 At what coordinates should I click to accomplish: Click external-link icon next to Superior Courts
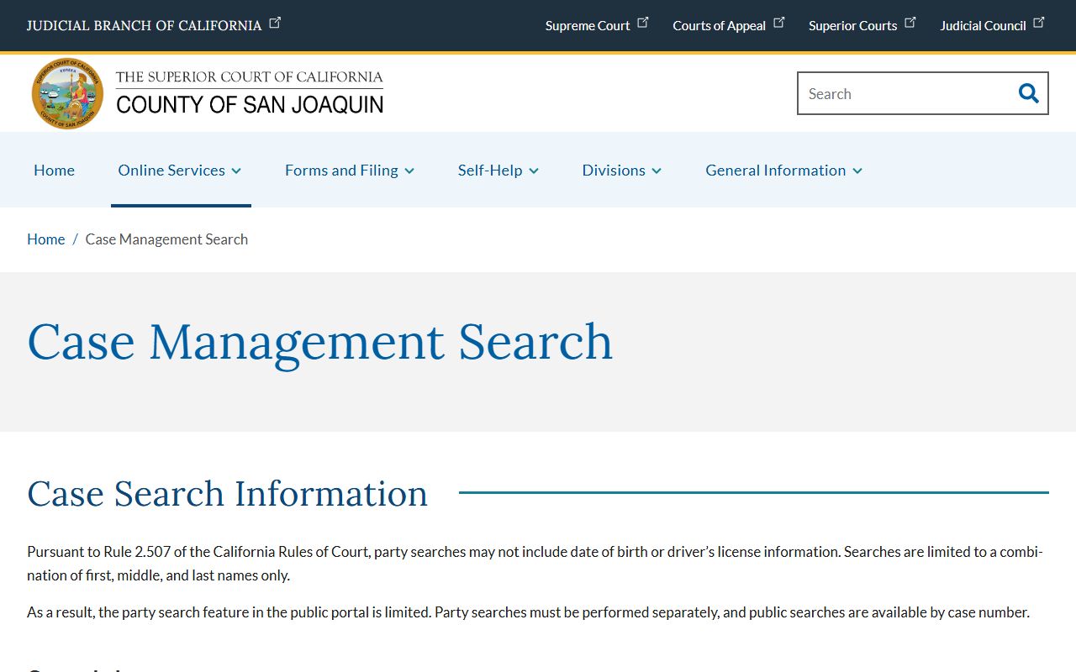[910, 23]
